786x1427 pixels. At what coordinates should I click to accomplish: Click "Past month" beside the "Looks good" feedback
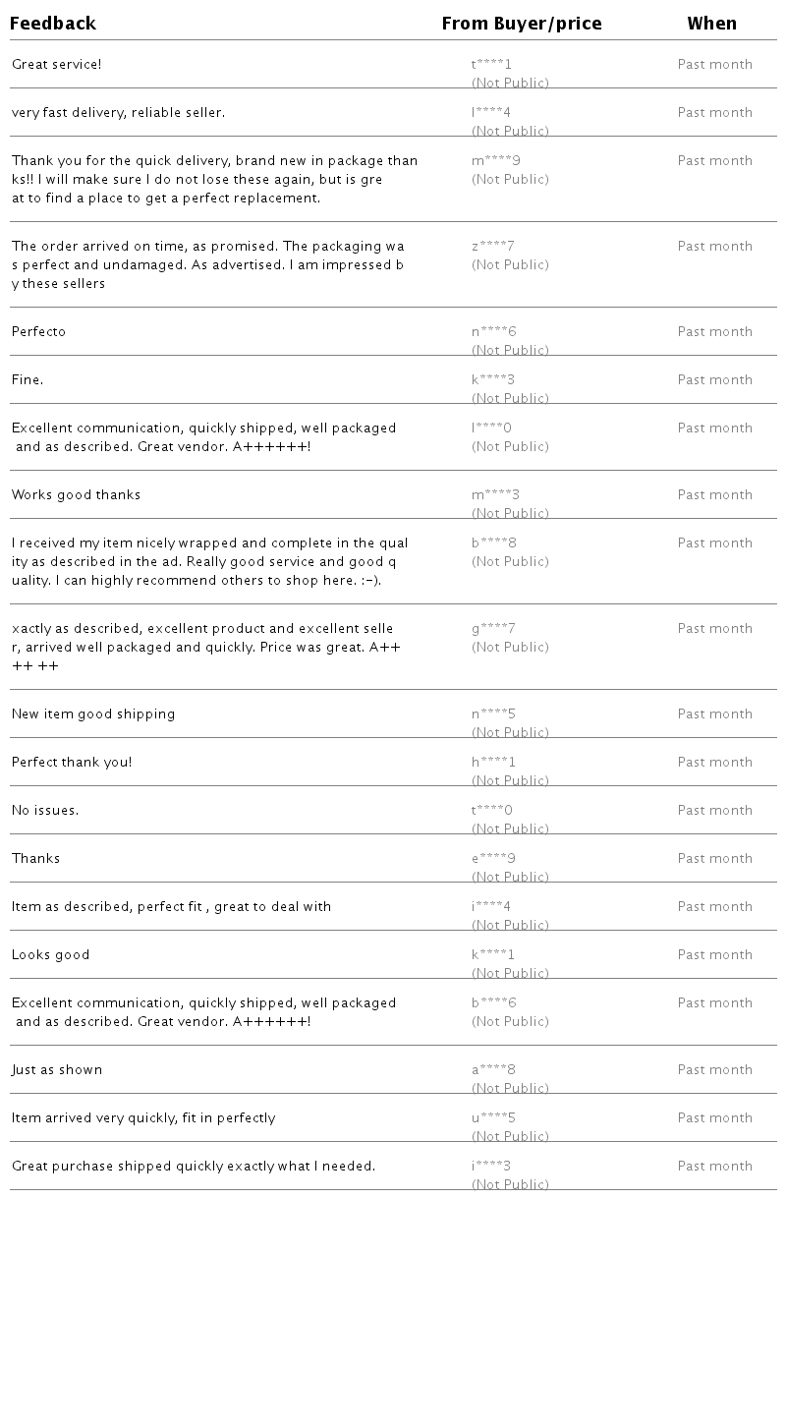pyautogui.click(x=714, y=955)
